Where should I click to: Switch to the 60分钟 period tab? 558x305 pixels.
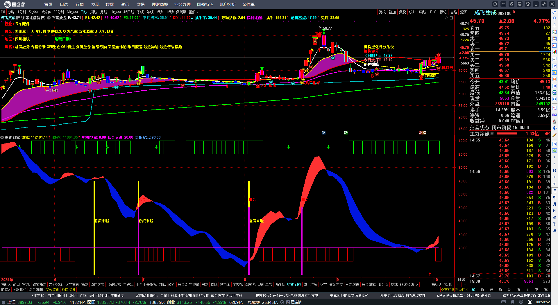[72, 12]
